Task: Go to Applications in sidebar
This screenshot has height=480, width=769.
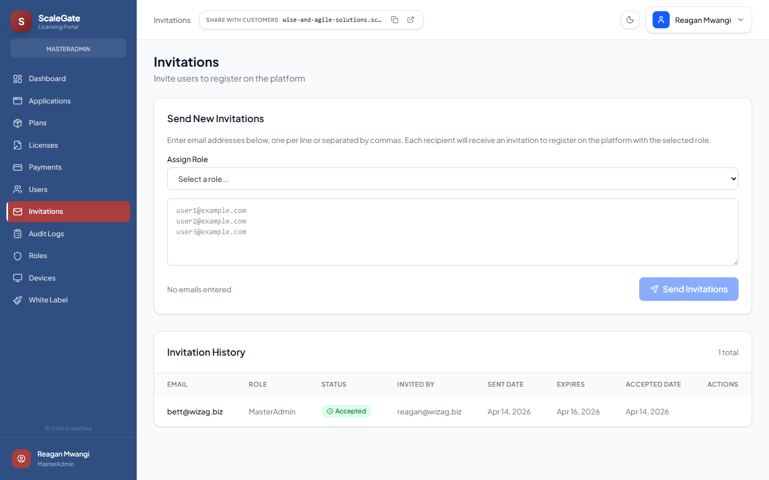Action: coord(49,101)
